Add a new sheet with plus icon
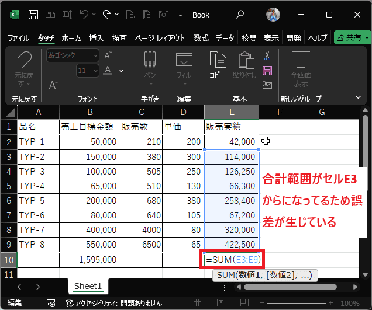372x310 pixels. coord(139,287)
